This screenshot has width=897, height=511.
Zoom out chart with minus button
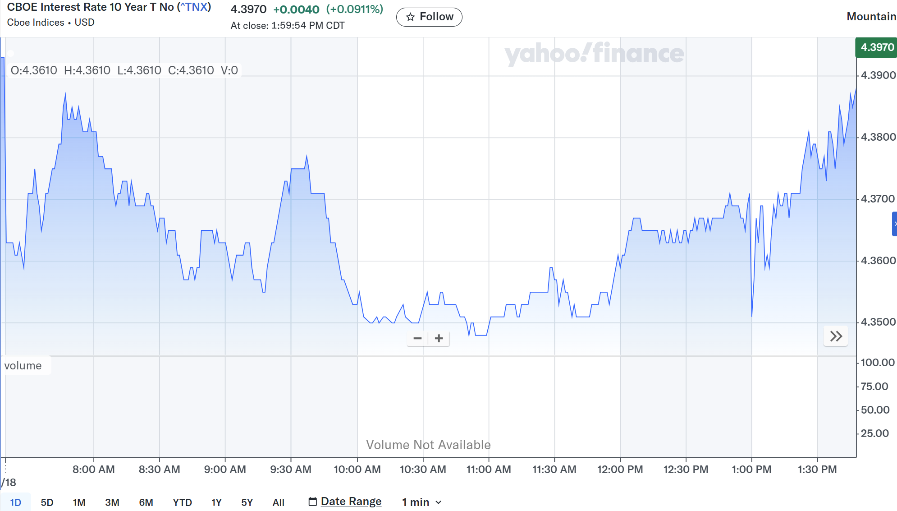click(x=417, y=338)
